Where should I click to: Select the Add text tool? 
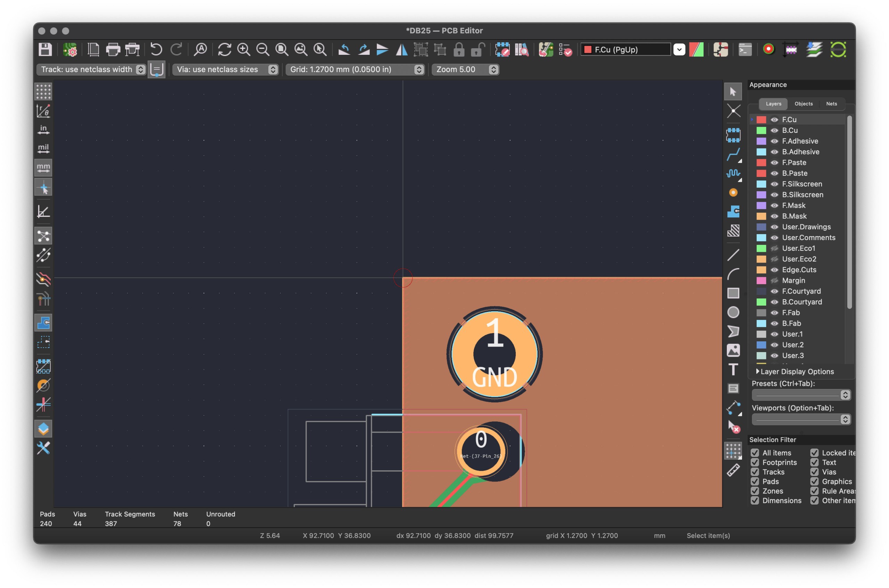(733, 369)
